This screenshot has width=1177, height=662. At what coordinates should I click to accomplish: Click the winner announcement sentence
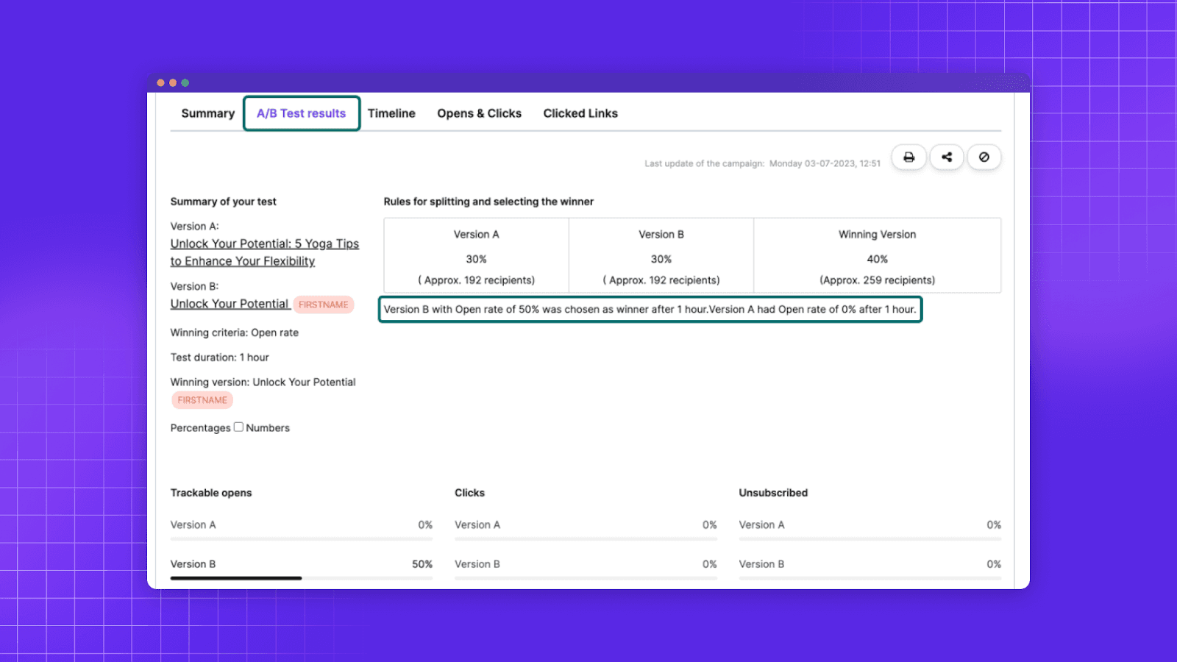(x=650, y=309)
